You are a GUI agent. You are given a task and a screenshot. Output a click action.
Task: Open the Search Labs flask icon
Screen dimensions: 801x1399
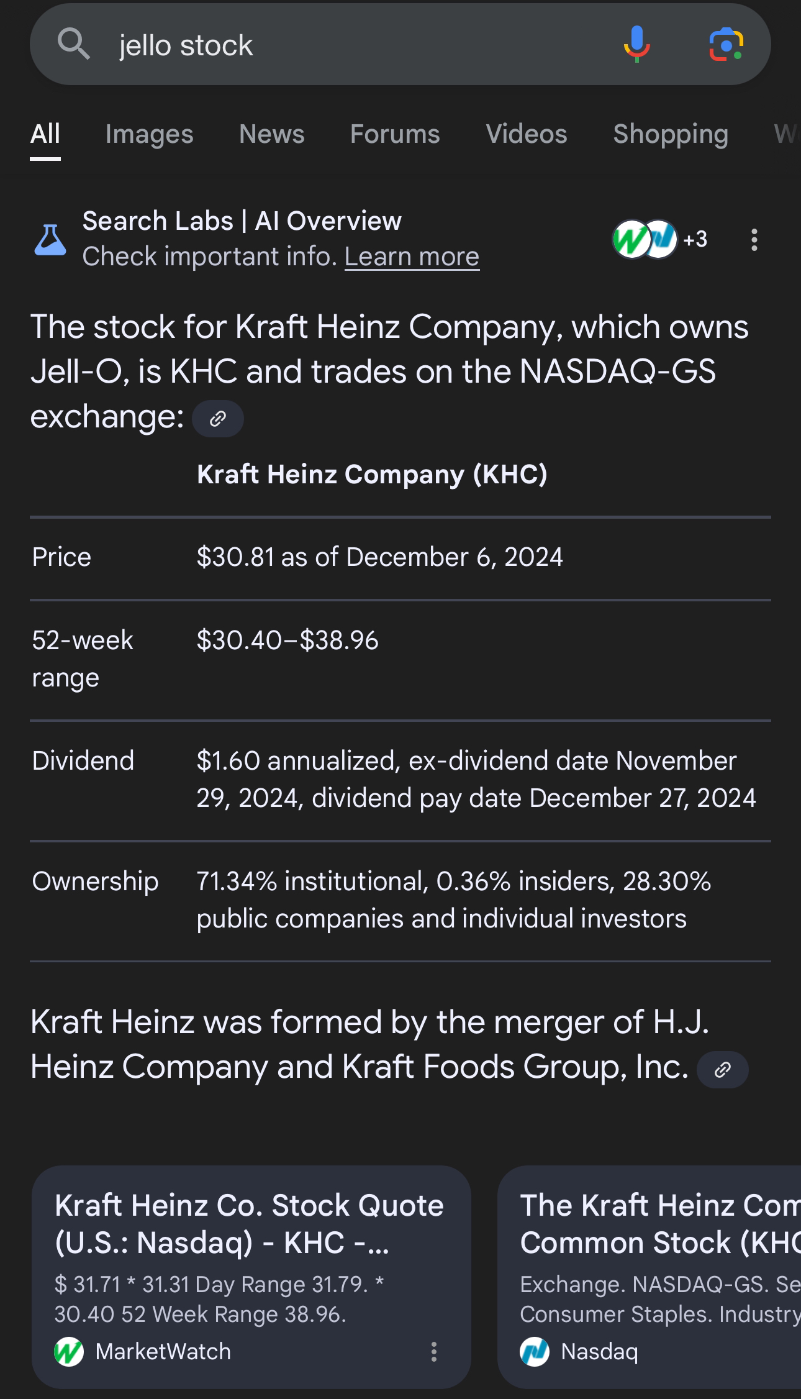tap(50, 240)
